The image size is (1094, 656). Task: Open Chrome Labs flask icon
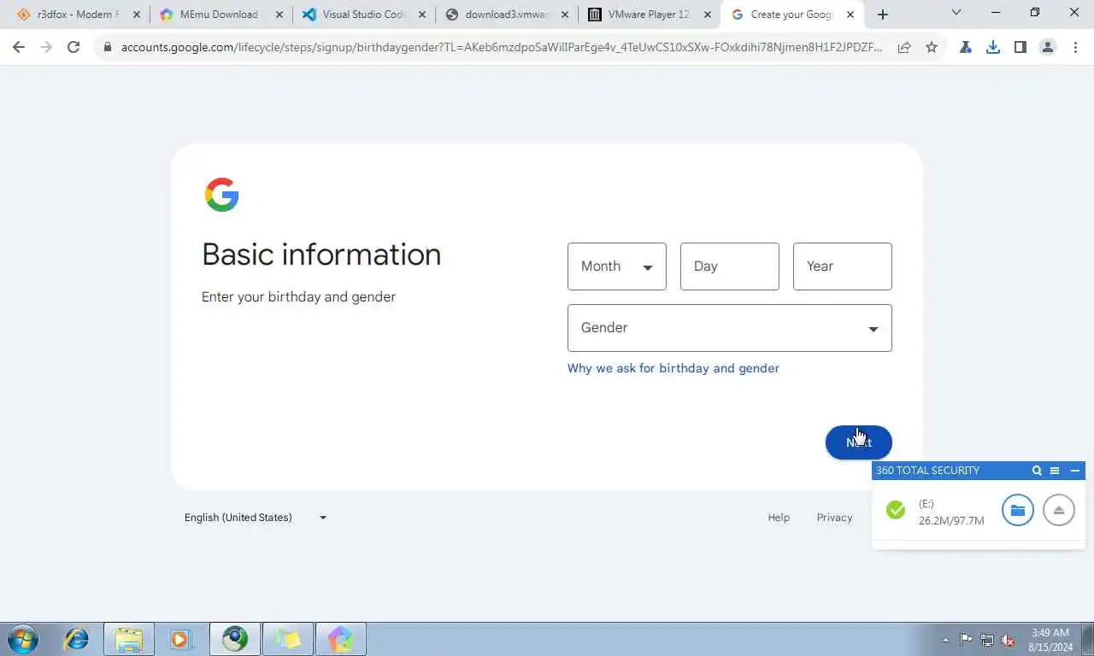point(966,48)
